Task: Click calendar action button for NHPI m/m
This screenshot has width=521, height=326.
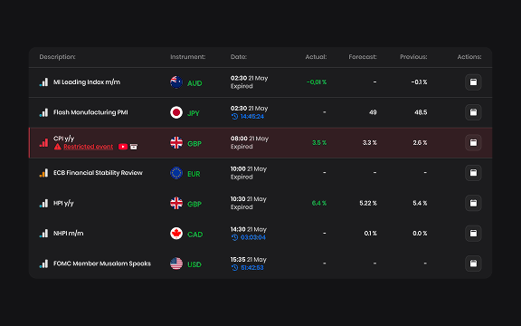Action: coord(473,234)
